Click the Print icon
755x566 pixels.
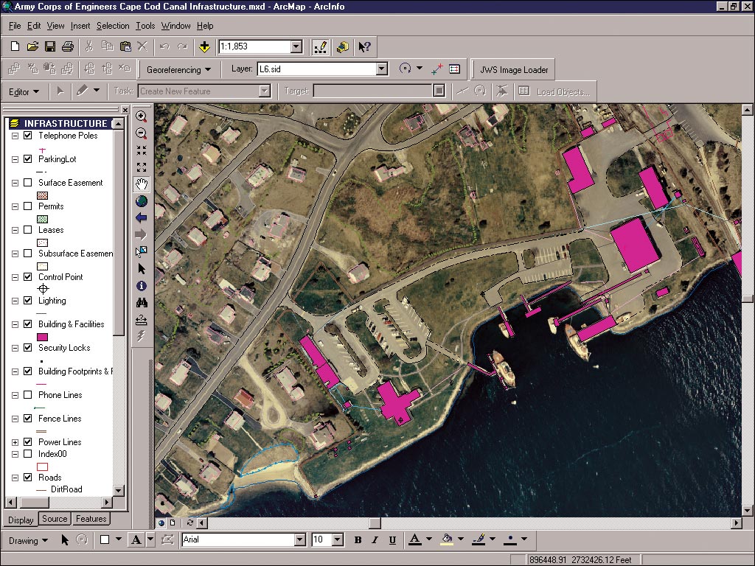pyautogui.click(x=68, y=46)
